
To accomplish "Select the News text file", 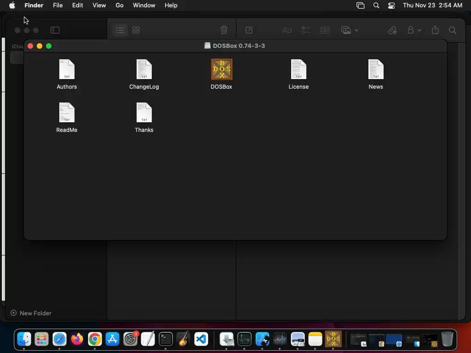I will pos(376,69).
